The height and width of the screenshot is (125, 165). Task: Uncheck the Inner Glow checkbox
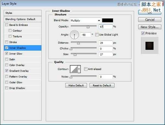click(7, 54)
